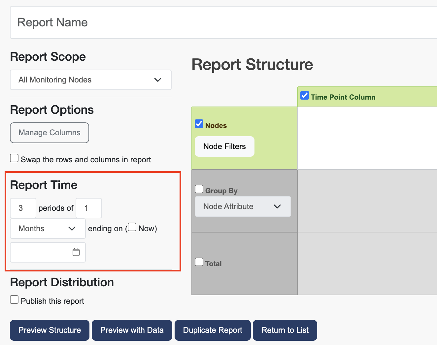Check the Total row checkbox
Image resolution: width=437 pixels, height=345 pixels.
click(x=199, y=262)
